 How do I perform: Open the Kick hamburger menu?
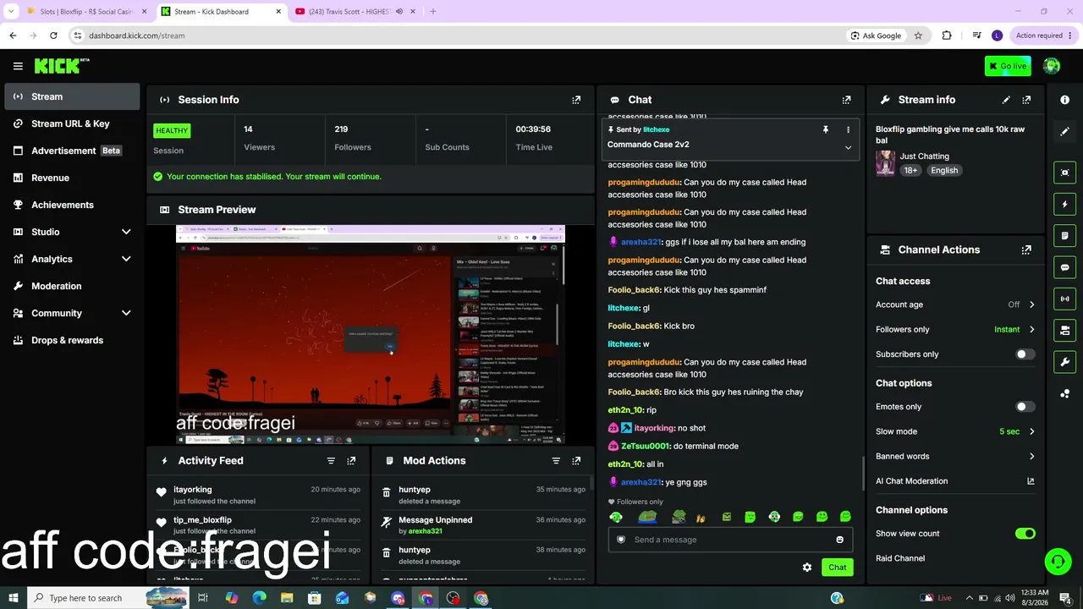click(18, 66)
